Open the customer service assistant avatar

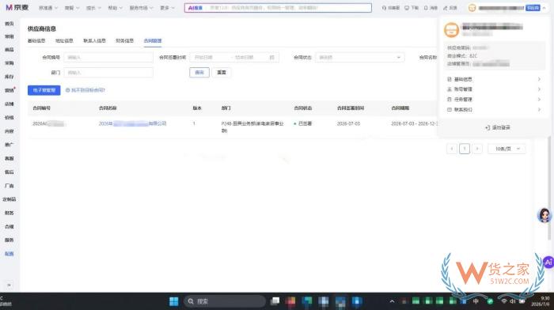point(545,215)
